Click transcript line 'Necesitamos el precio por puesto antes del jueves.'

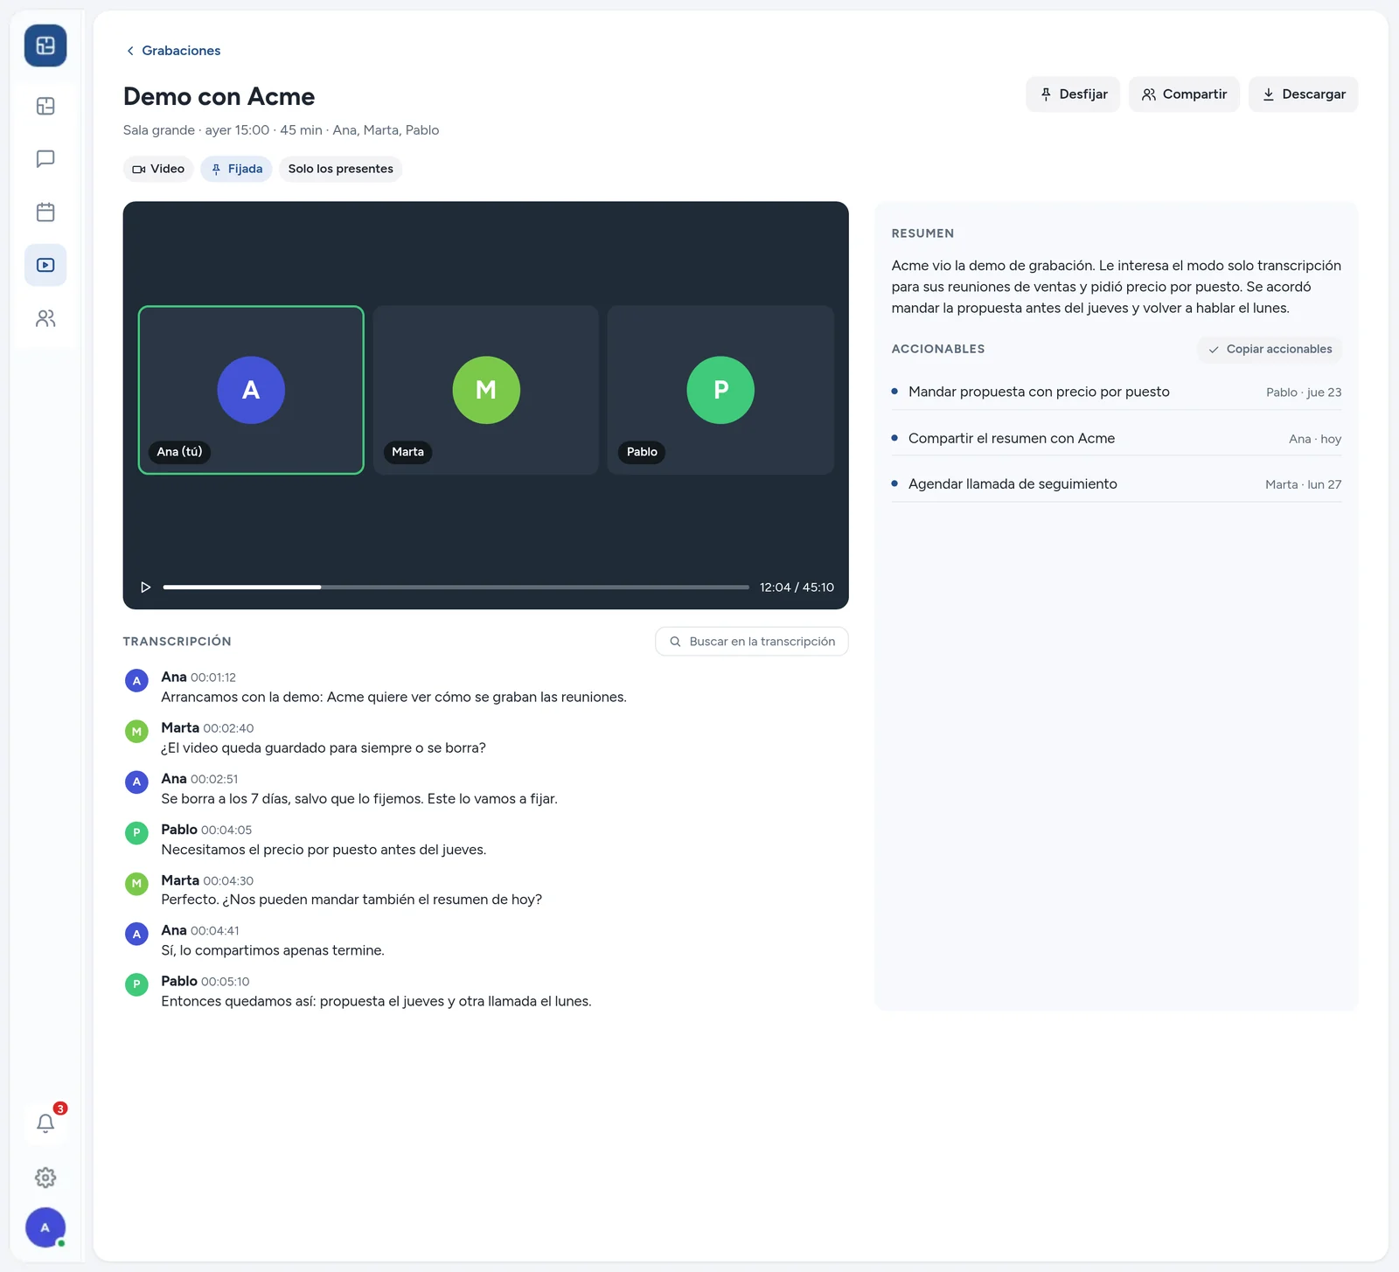pyautogui.click(x=324, y=850)
